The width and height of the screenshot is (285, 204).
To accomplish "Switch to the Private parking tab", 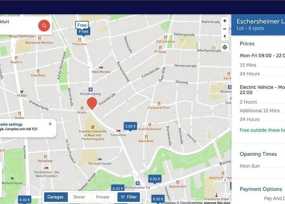I will (103, 197).
